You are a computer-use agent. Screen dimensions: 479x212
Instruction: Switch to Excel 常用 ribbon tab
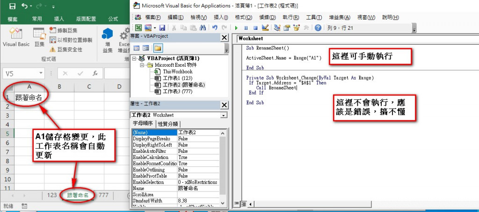click(37, 19)
